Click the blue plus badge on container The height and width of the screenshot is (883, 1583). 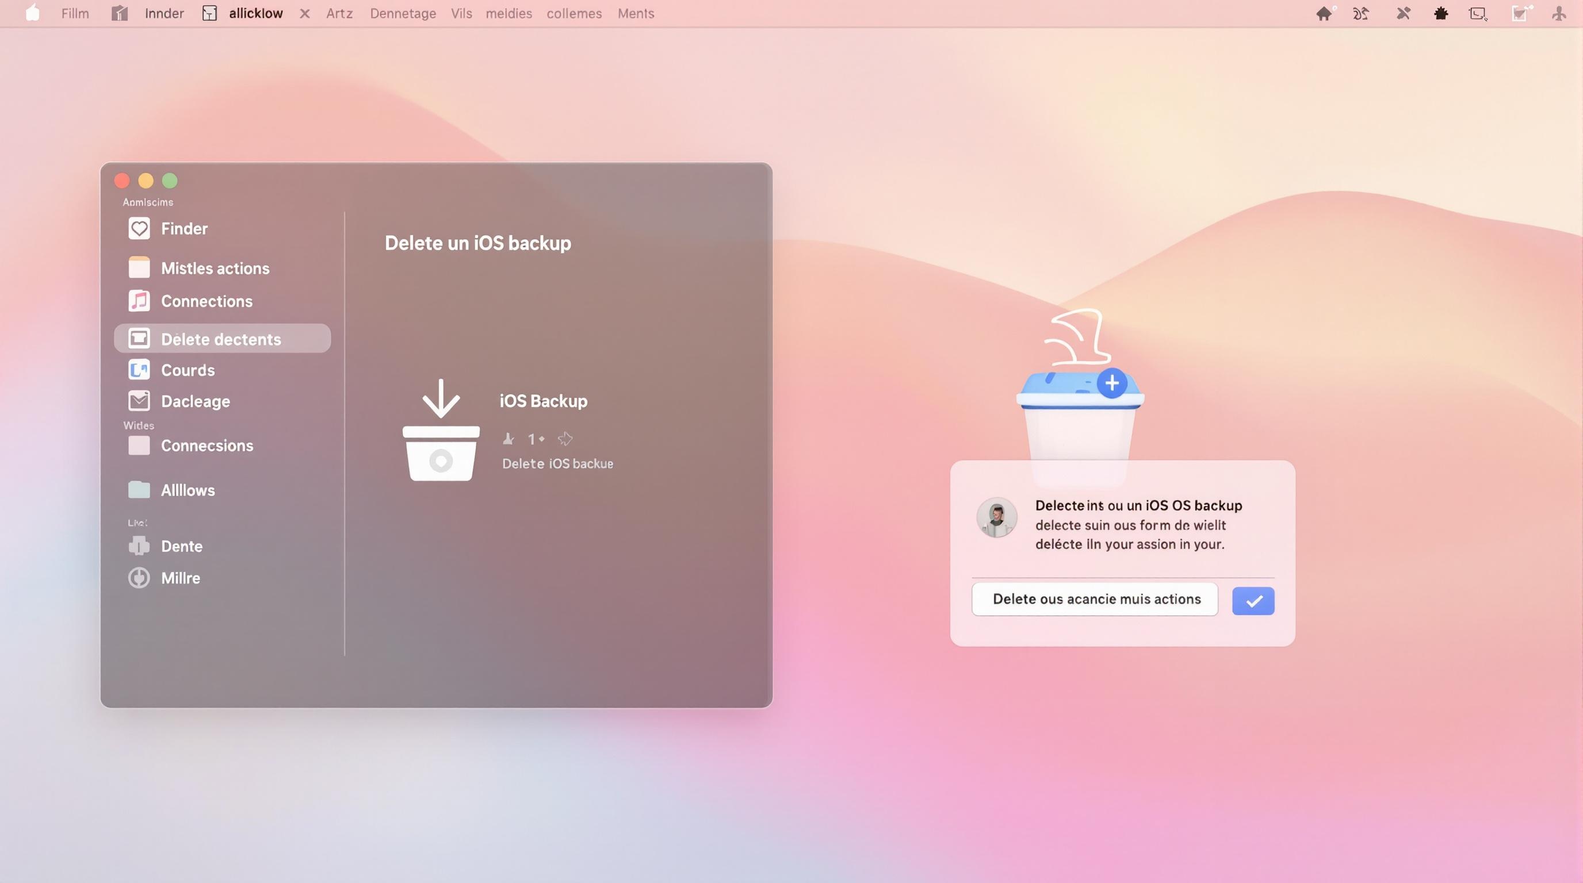point(1111,384)
